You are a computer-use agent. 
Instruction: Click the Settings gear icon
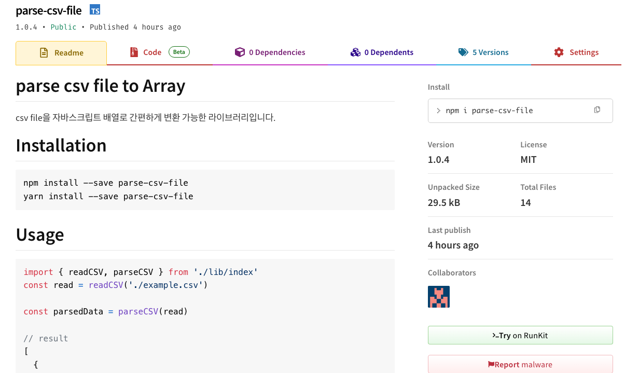coord(559,52)
